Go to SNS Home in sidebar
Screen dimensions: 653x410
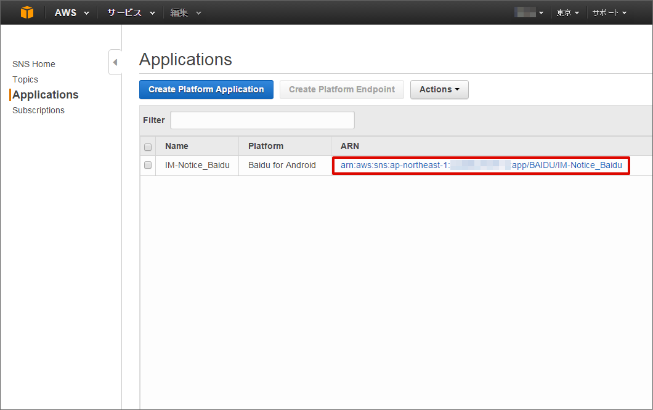tap(34, 64)
